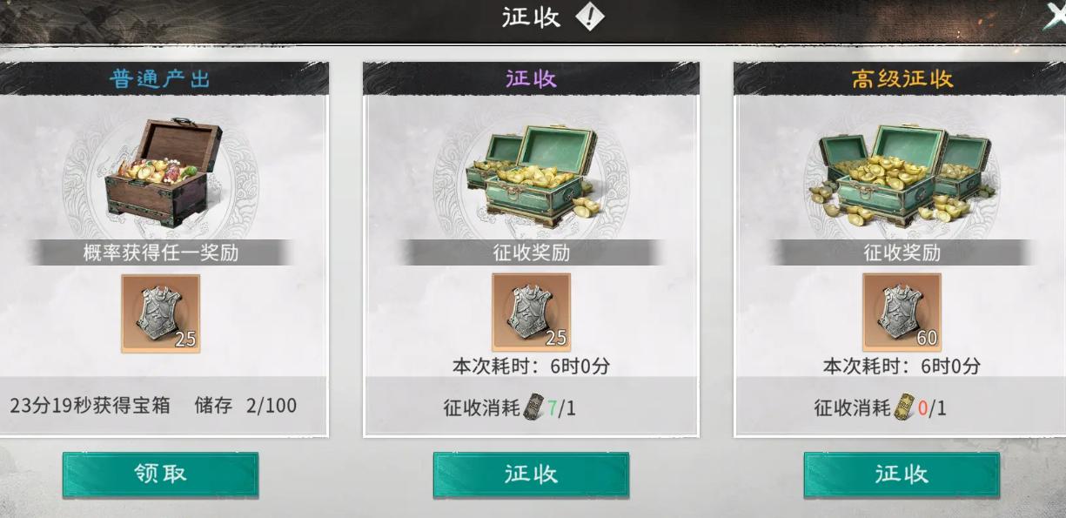Tap the gold levy token icon showing 0/1
The width and height of the screenshot is (1066, 518).
point(905,407)
